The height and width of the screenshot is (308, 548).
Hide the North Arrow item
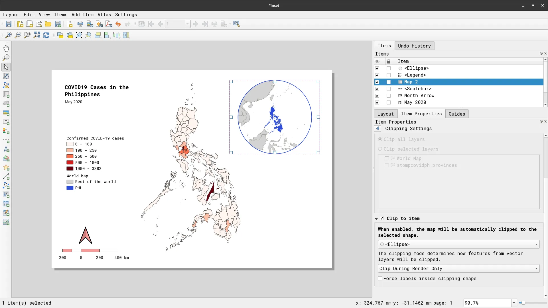(377, 96)
